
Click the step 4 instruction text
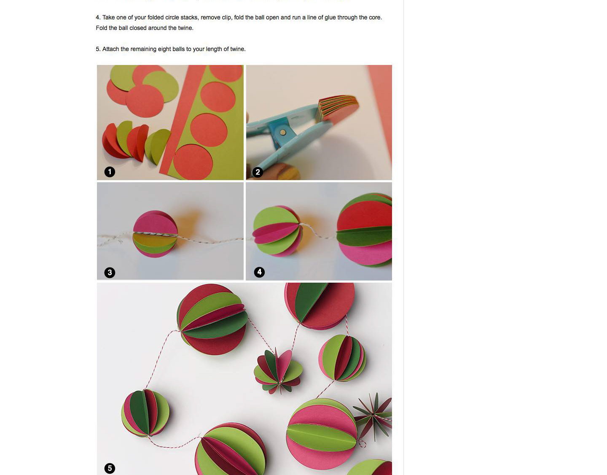click(x=239, y=23)
